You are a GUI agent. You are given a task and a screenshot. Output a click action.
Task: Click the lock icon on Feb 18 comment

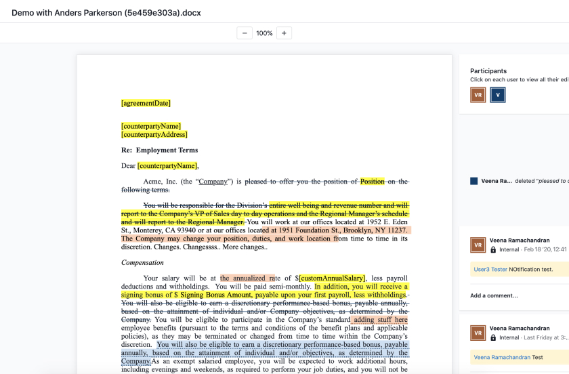[493, 250]
